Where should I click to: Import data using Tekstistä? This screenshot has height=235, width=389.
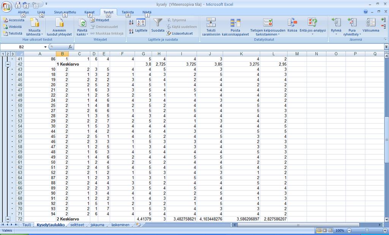click(x=13, y=33)
